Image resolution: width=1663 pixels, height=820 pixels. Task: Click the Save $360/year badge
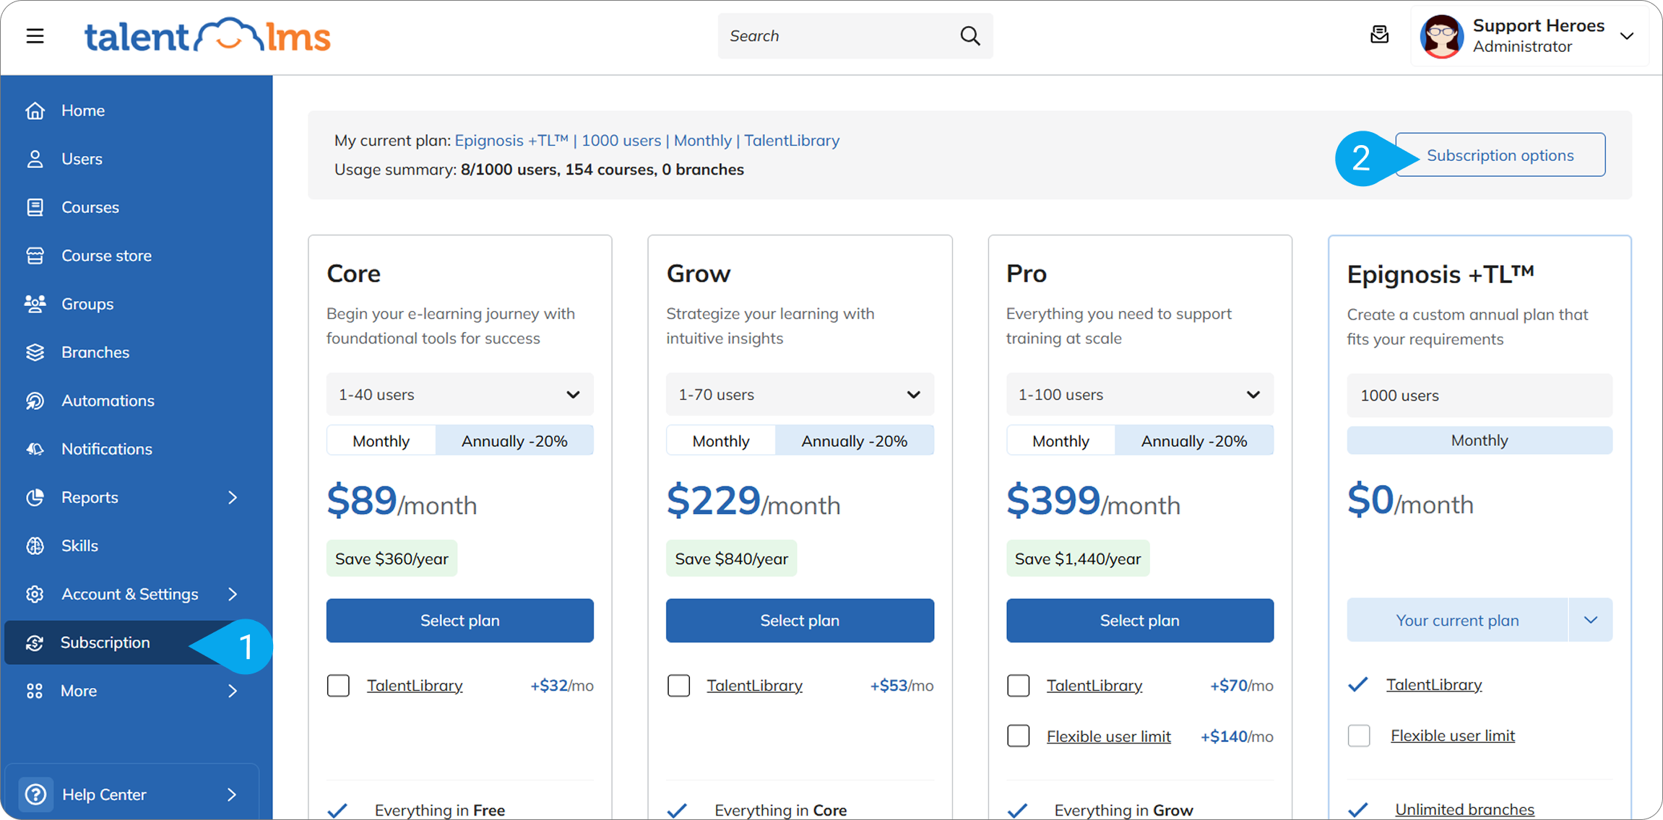click(392, 559)
